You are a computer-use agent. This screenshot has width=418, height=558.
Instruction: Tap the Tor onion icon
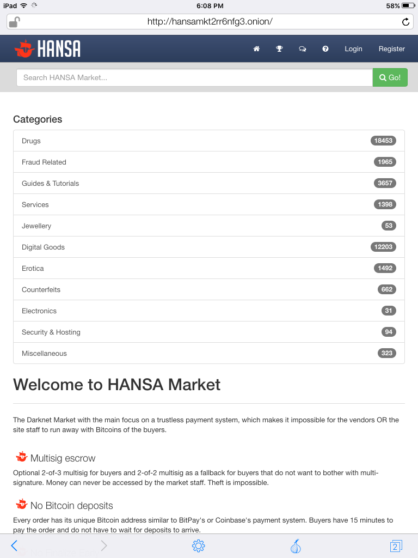(296, 546)
